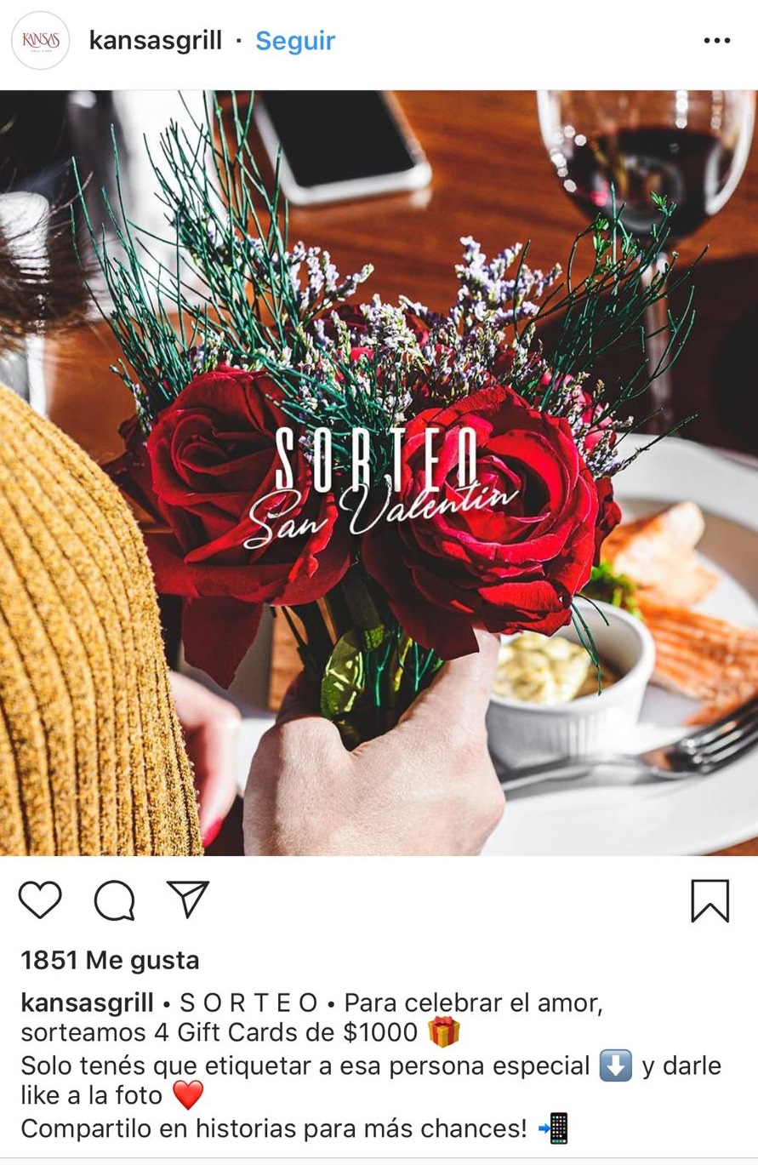The image size is (758, 1165).
Task: Tap the smartphone lying on the table
Action: pos(342,145)
